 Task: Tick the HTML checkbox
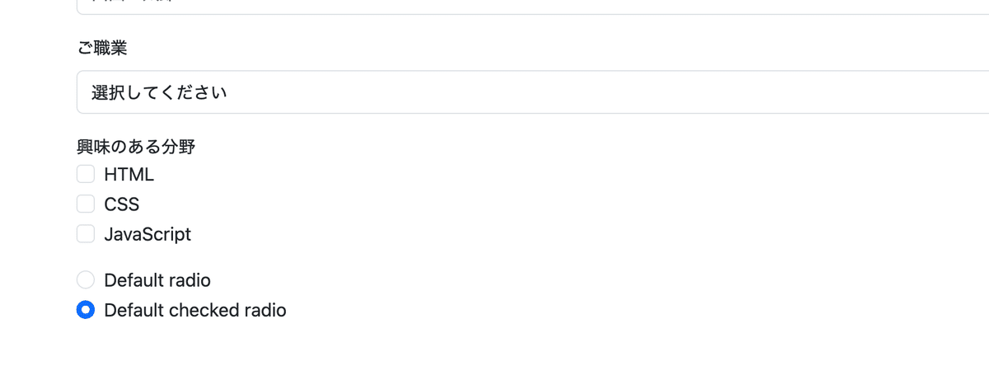tap(86, 174)
